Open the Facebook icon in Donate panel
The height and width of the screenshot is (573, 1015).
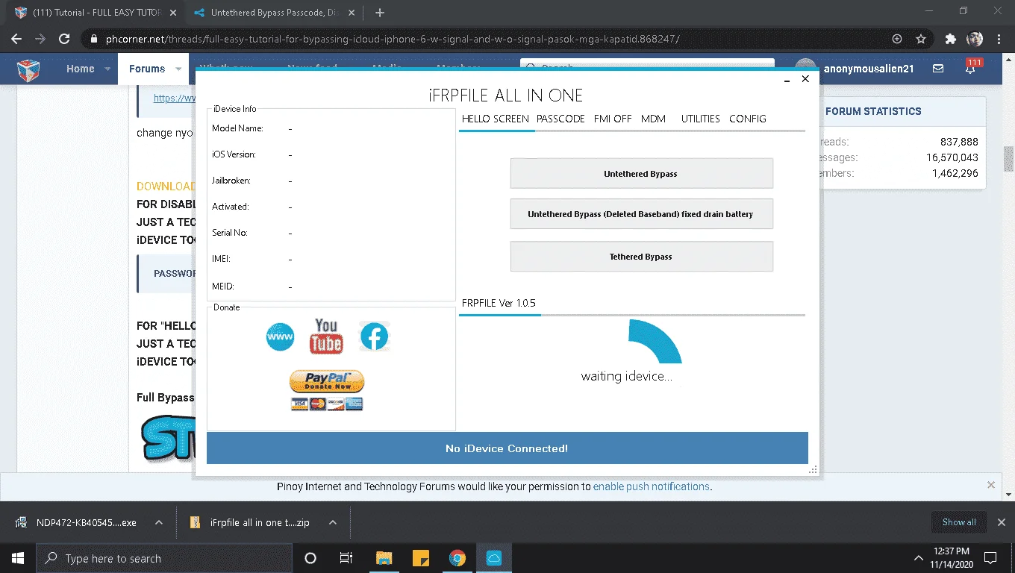pos(375,337)
